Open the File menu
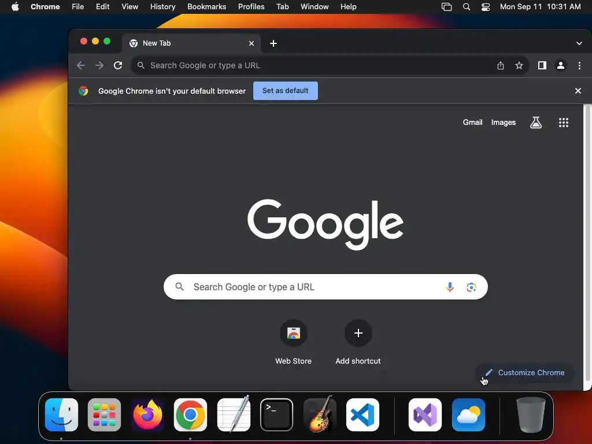This screenshot has height=444, width=592. click(x=78, y=6)
